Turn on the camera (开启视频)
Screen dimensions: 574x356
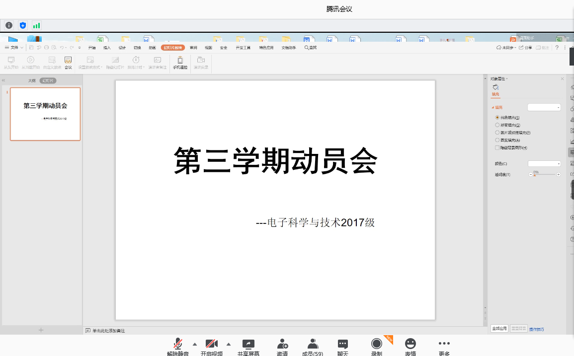[211, 344]
